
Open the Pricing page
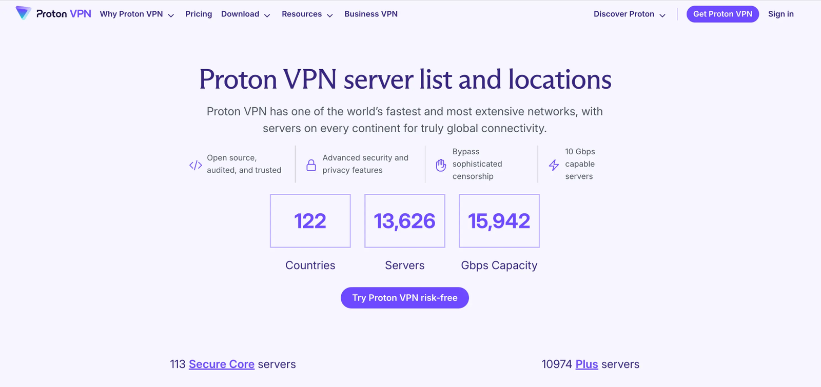pos(199,14)
